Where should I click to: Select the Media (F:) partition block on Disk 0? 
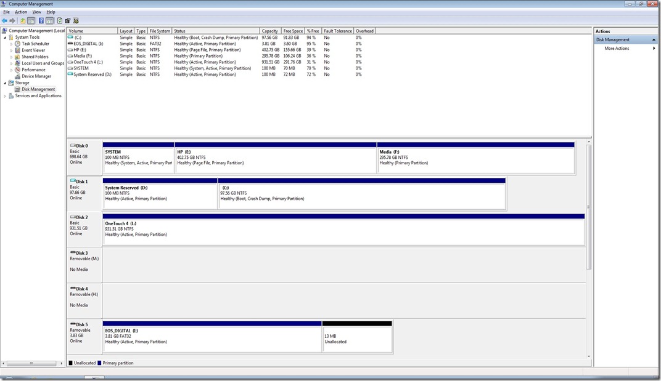click(x=476, y=158)
